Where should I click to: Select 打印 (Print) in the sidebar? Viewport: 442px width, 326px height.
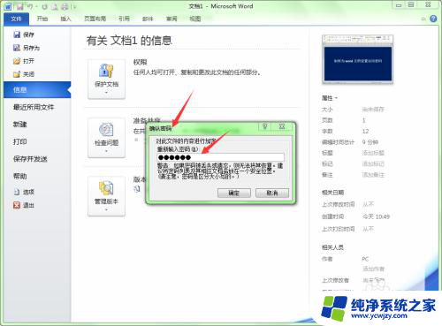tap(20, 141)
